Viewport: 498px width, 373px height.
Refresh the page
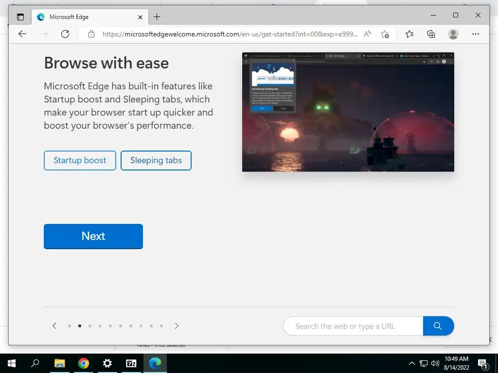point(65,34)
